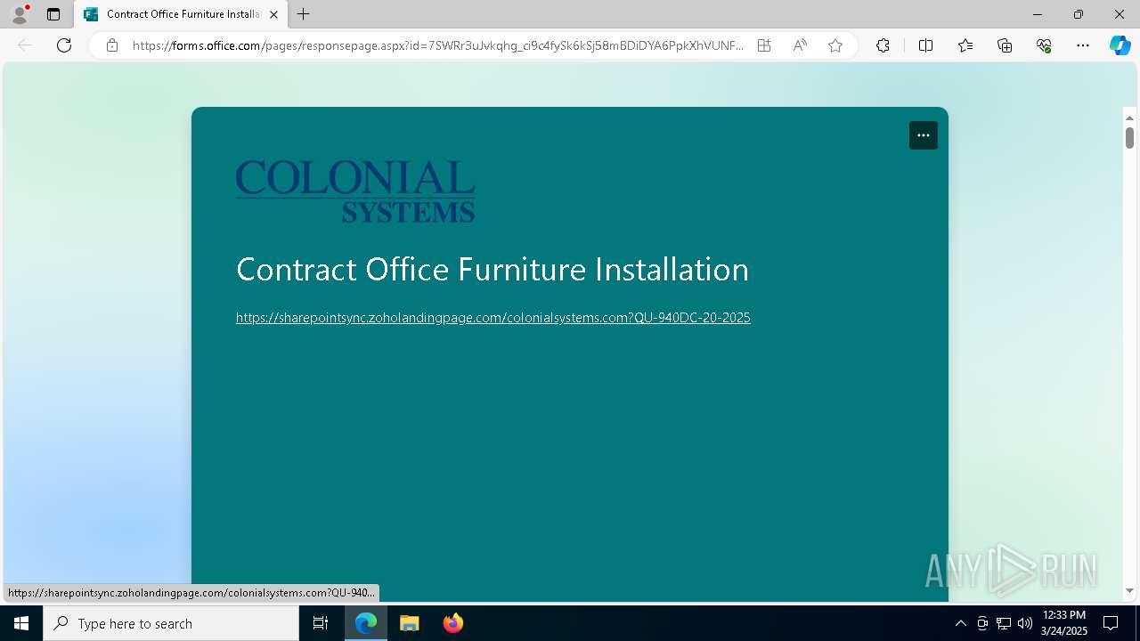Open the sharepointsync zoholandingpage link
Screen dimensions: 1140x641
(493, 318)
